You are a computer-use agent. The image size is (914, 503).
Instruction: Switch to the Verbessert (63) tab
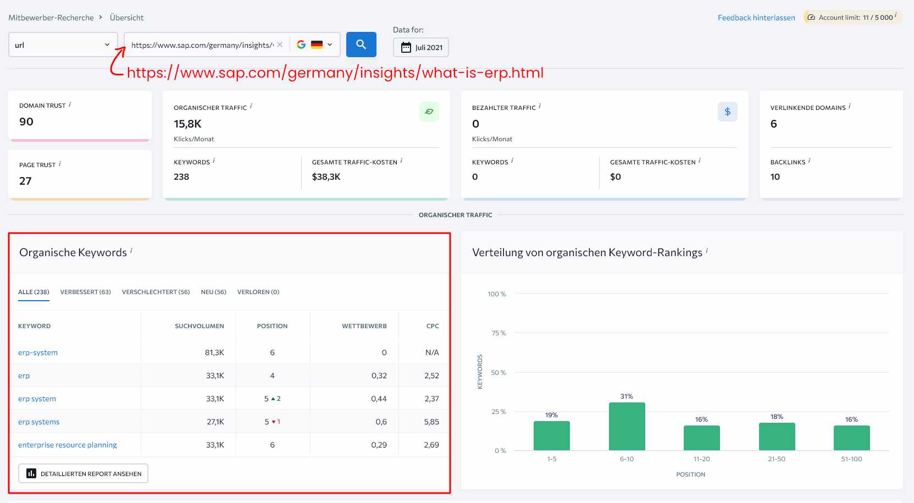(x=85, y=292)
